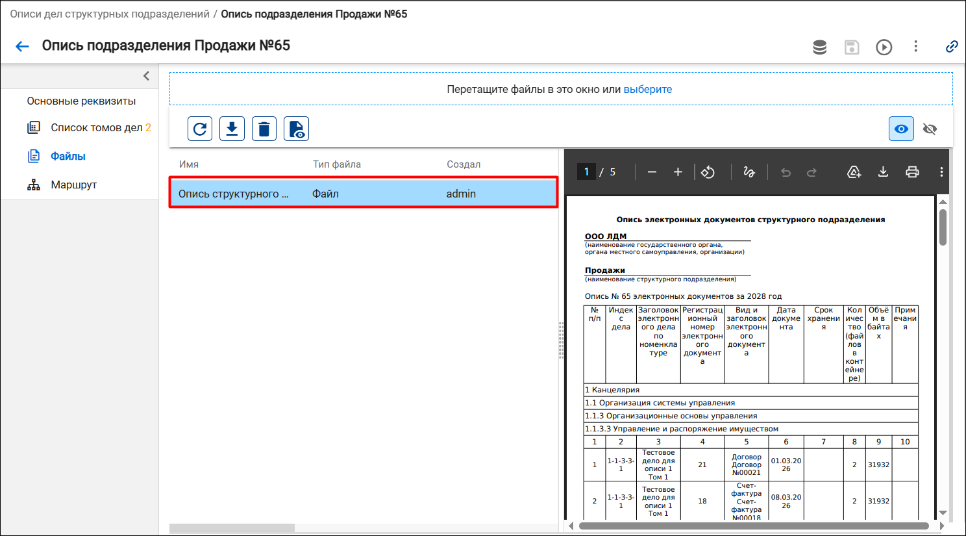This screenshot has width=966, height=536.
Task: Click the refresh files button
Action: 200,129
